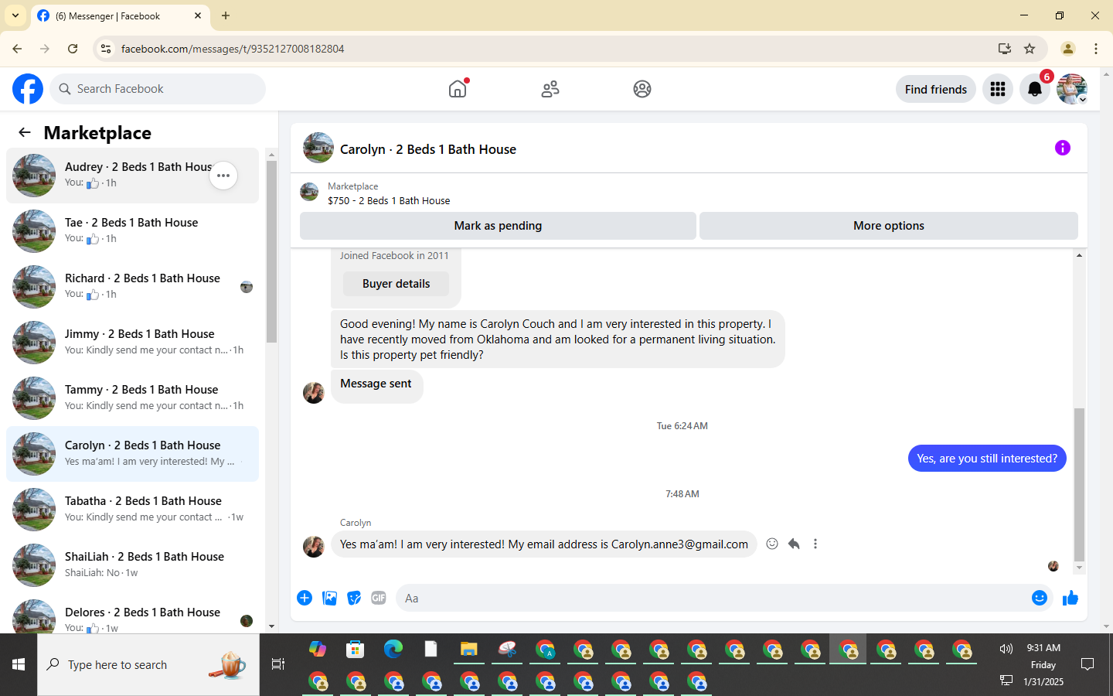This screenshot has width=1113, height=696.
Task: Select the Messenger | Facebook tab
Action: click(120, 15)
